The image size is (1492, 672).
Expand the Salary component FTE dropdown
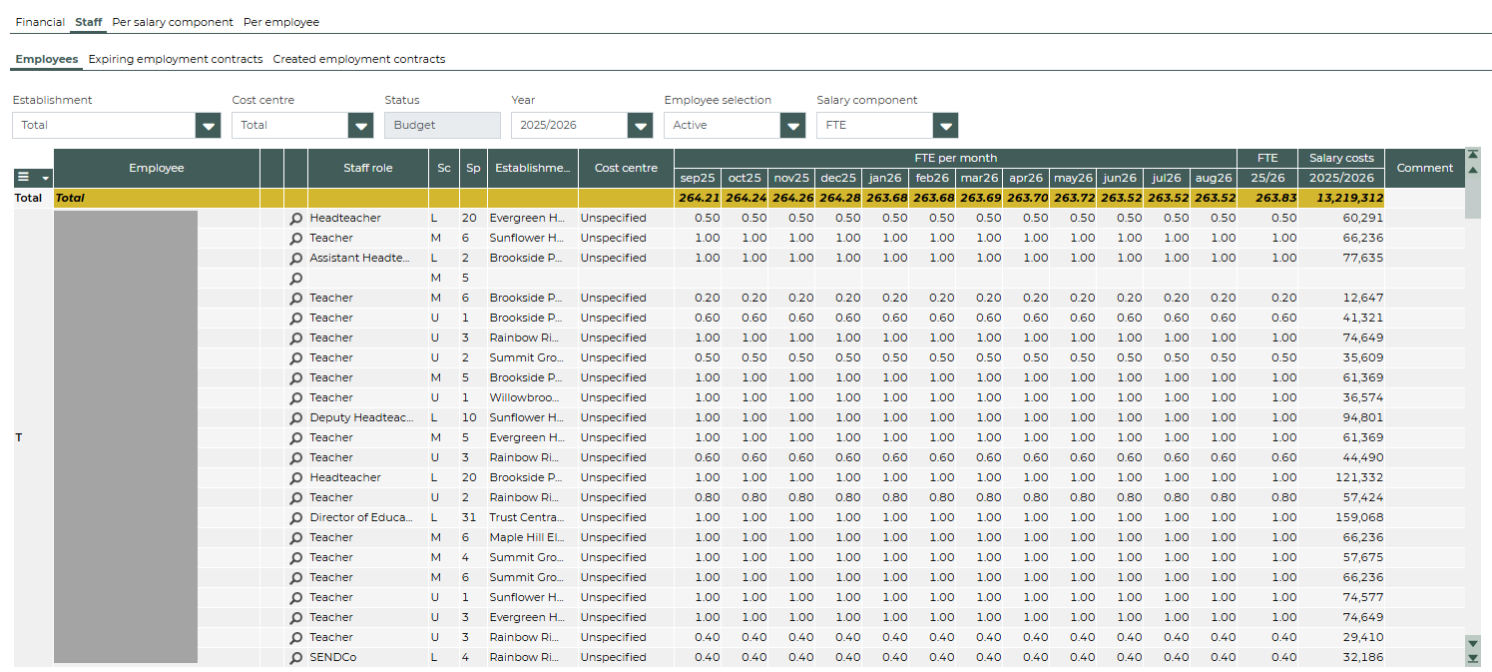pos(945,126)
